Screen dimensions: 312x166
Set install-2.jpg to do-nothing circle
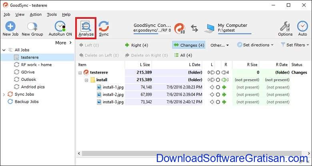click(x=218, y=94)
